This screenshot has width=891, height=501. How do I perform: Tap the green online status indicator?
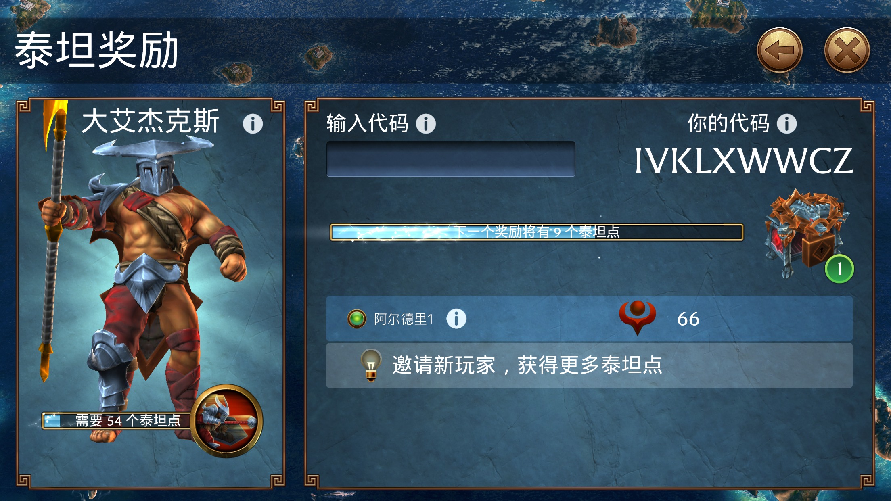click(357, 319)
